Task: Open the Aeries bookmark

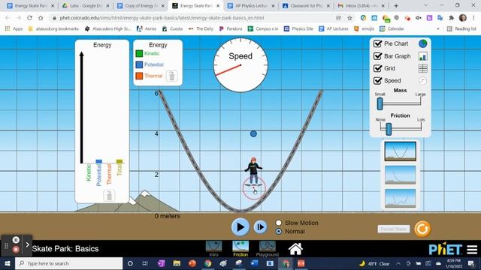Action: (x=147, y=28)
